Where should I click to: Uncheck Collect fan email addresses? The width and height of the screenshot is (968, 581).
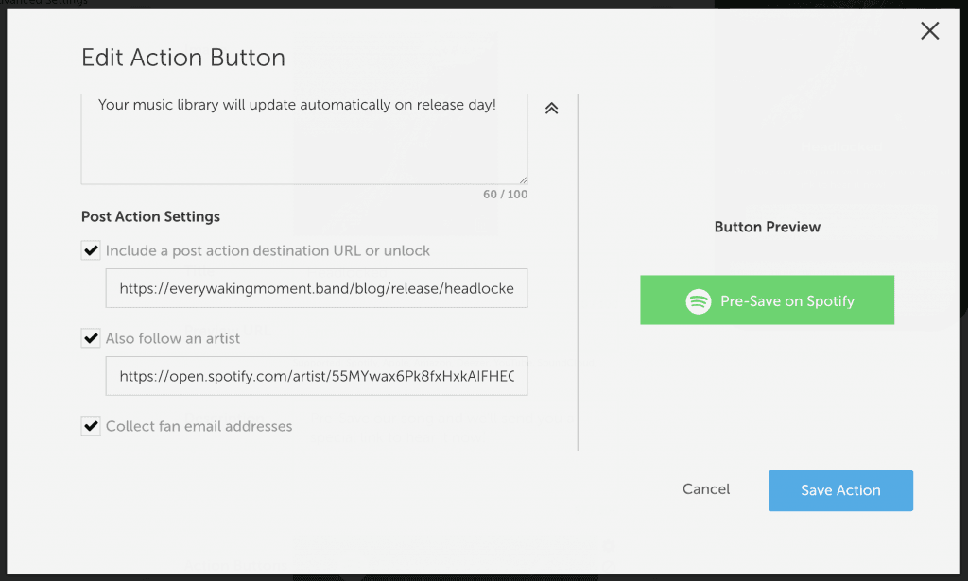tap(91, 425)
